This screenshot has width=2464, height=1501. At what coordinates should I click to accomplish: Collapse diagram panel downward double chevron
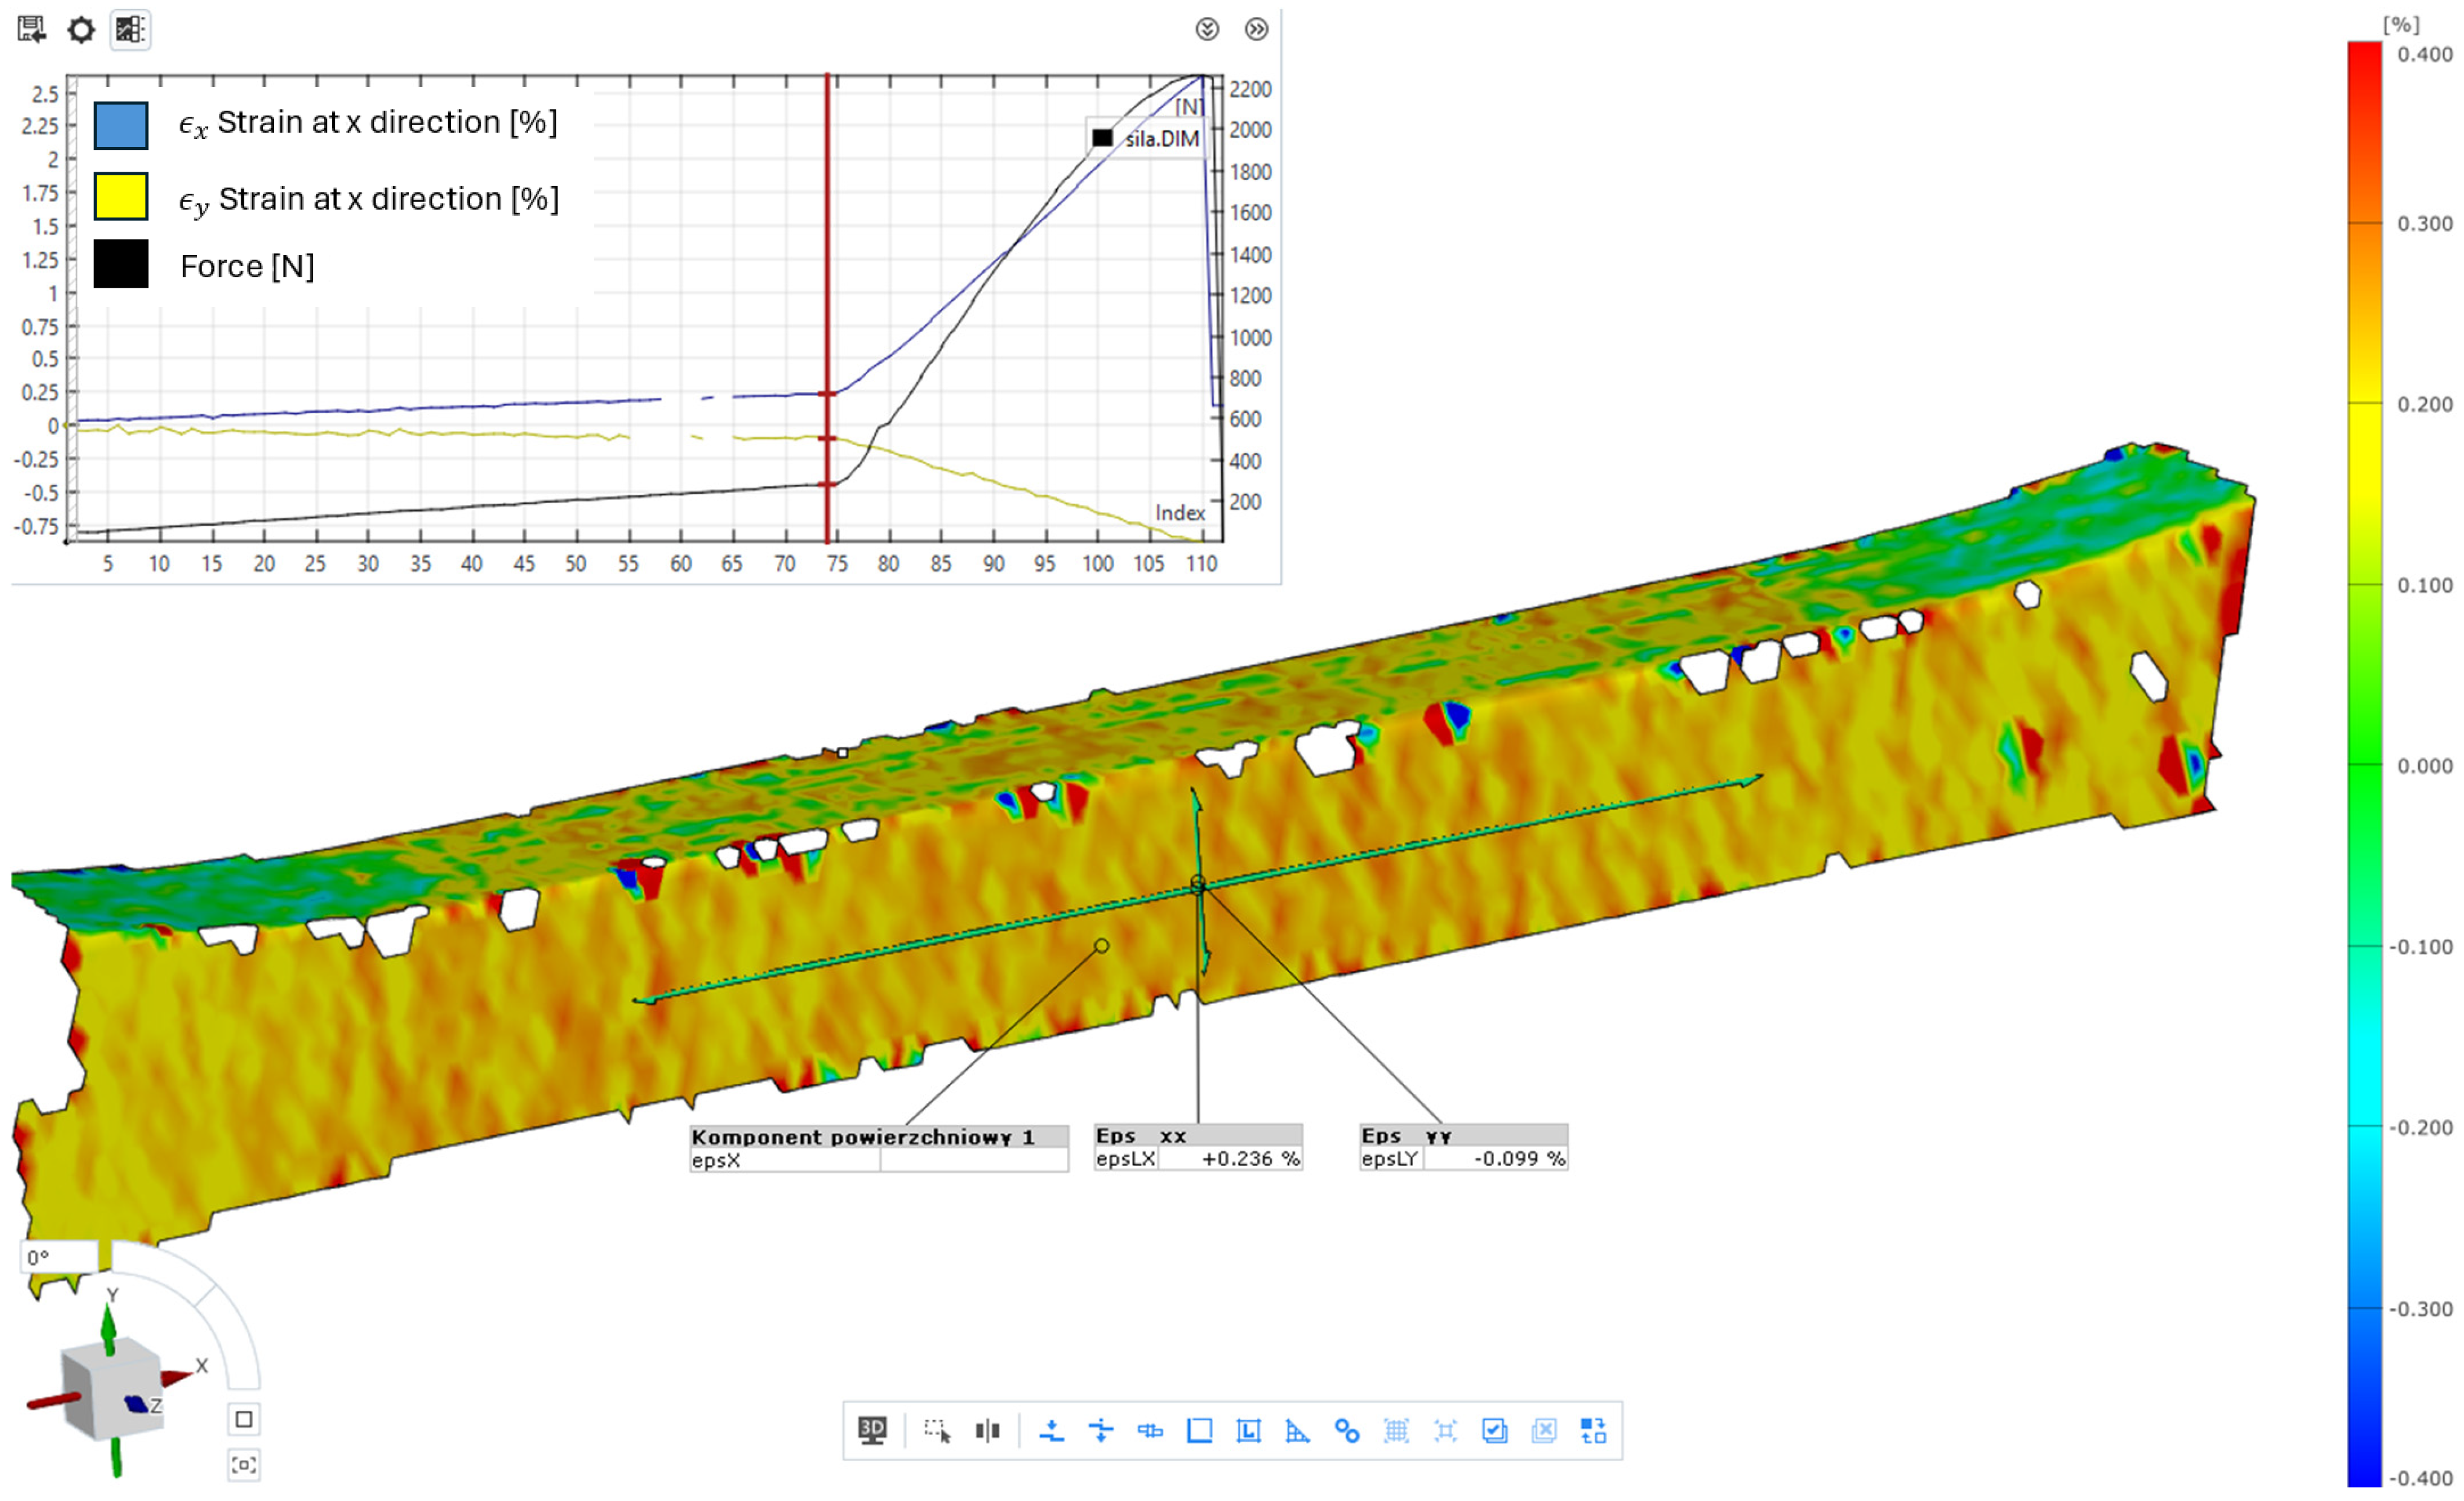(1207, 29)
